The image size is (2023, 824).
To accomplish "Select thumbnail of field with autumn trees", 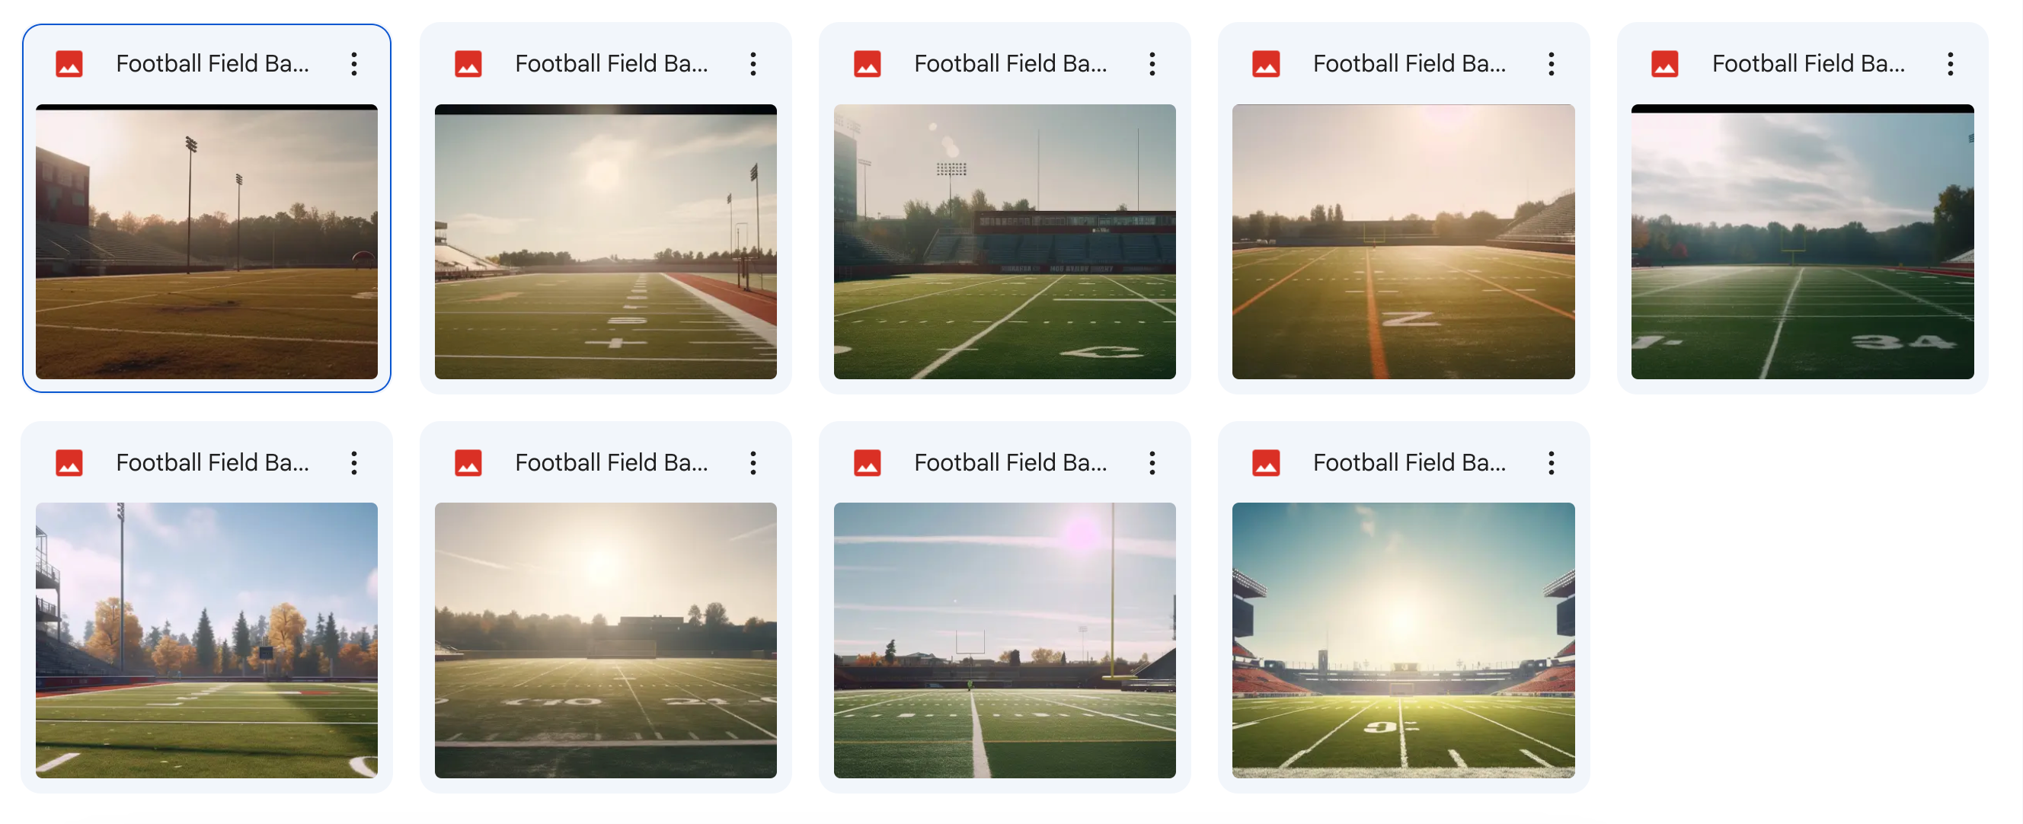I will tap(206, 640).
